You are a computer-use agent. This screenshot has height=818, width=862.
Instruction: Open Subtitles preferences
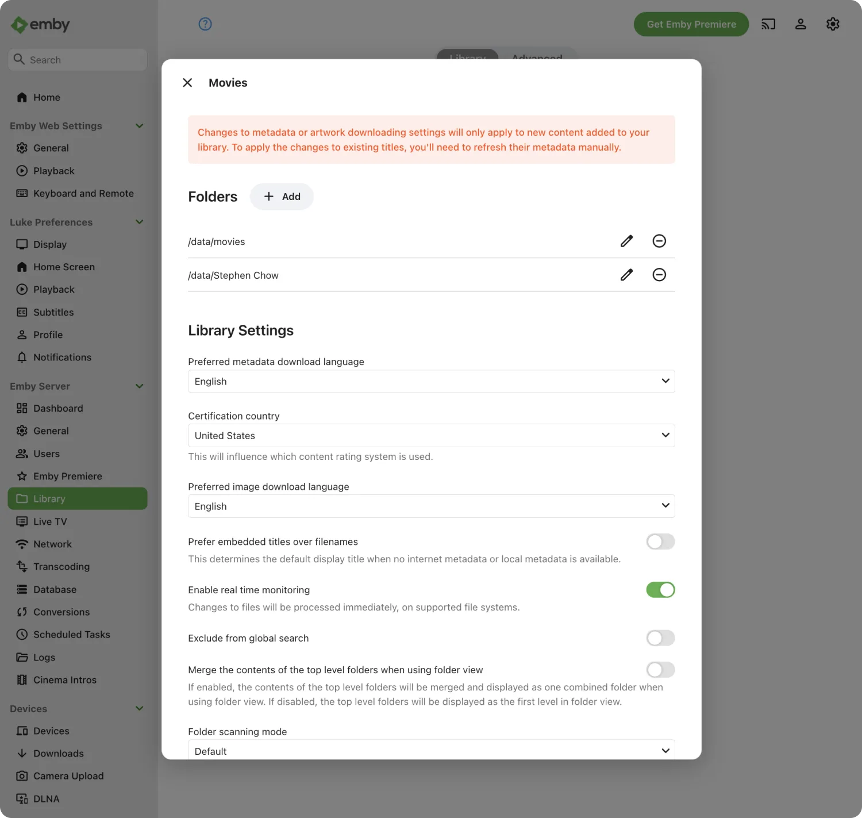78,312
